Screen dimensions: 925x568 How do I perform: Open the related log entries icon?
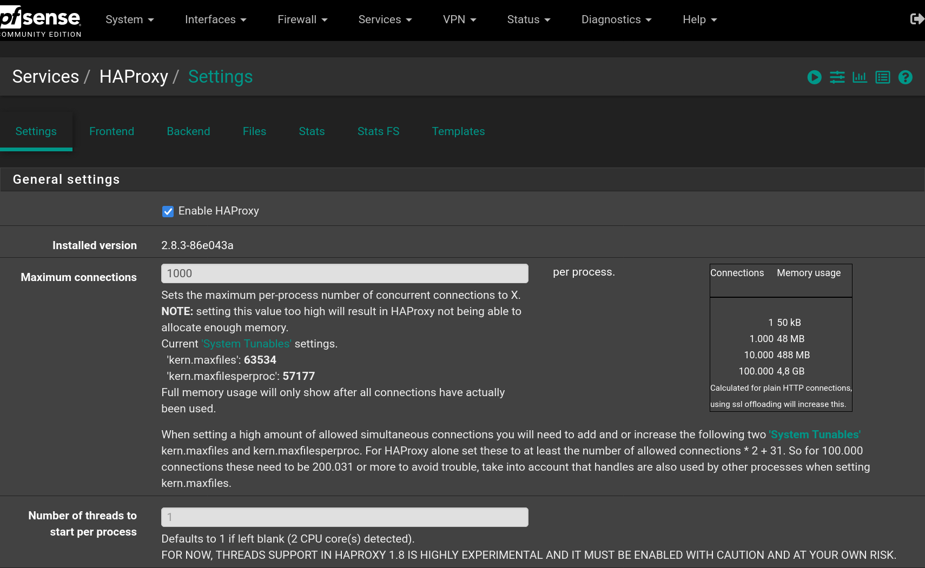coord(882,77)
